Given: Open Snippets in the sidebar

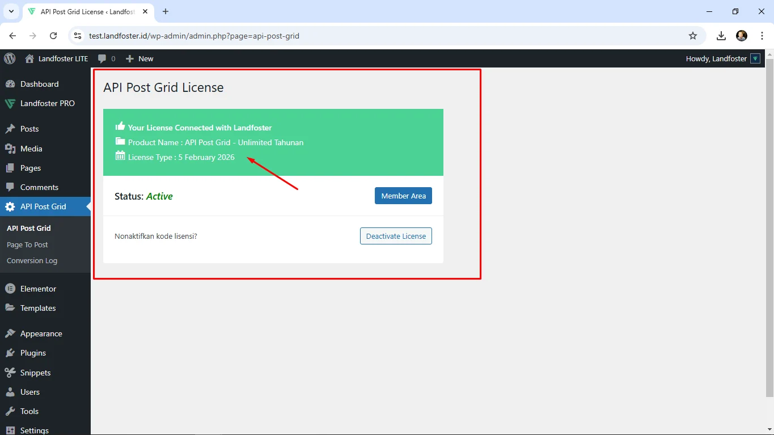Looking at the screenshot, I should 45,373.
